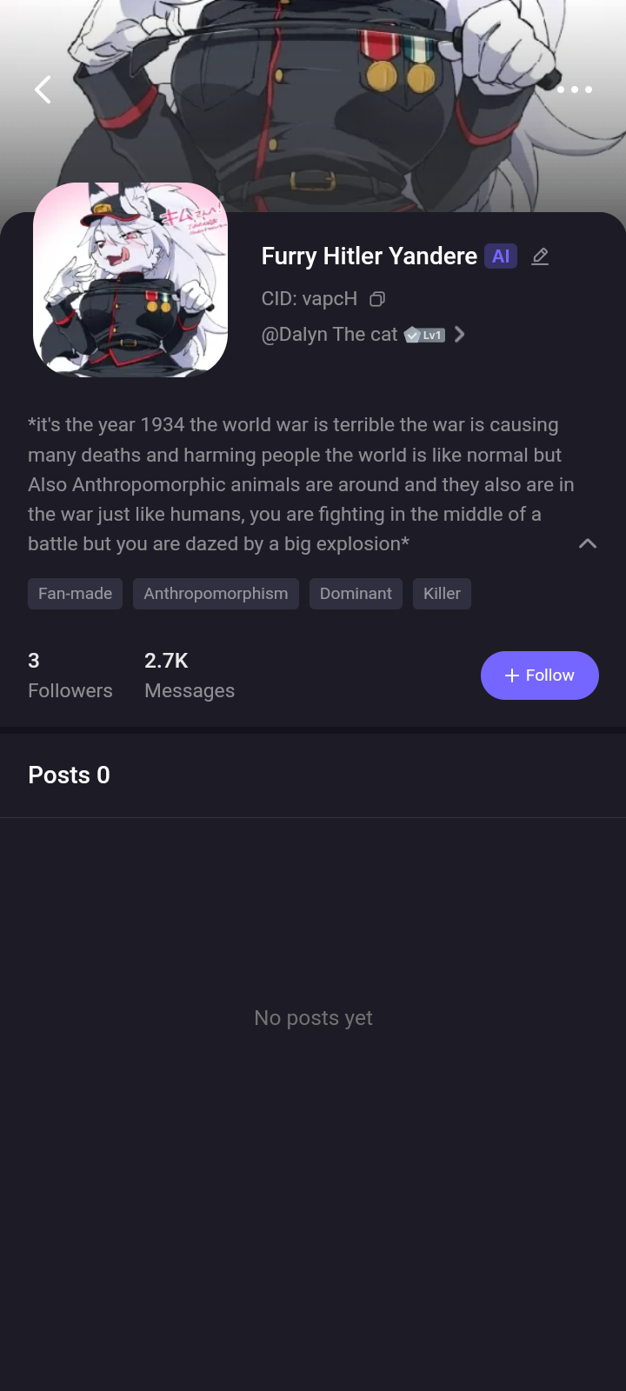The image size is (626, 1391).
Task: Tap the back arrow icon
Action: click(43, 90)
